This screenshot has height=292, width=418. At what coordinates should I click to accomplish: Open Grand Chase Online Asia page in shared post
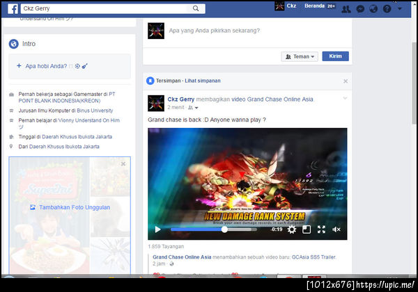182,257
